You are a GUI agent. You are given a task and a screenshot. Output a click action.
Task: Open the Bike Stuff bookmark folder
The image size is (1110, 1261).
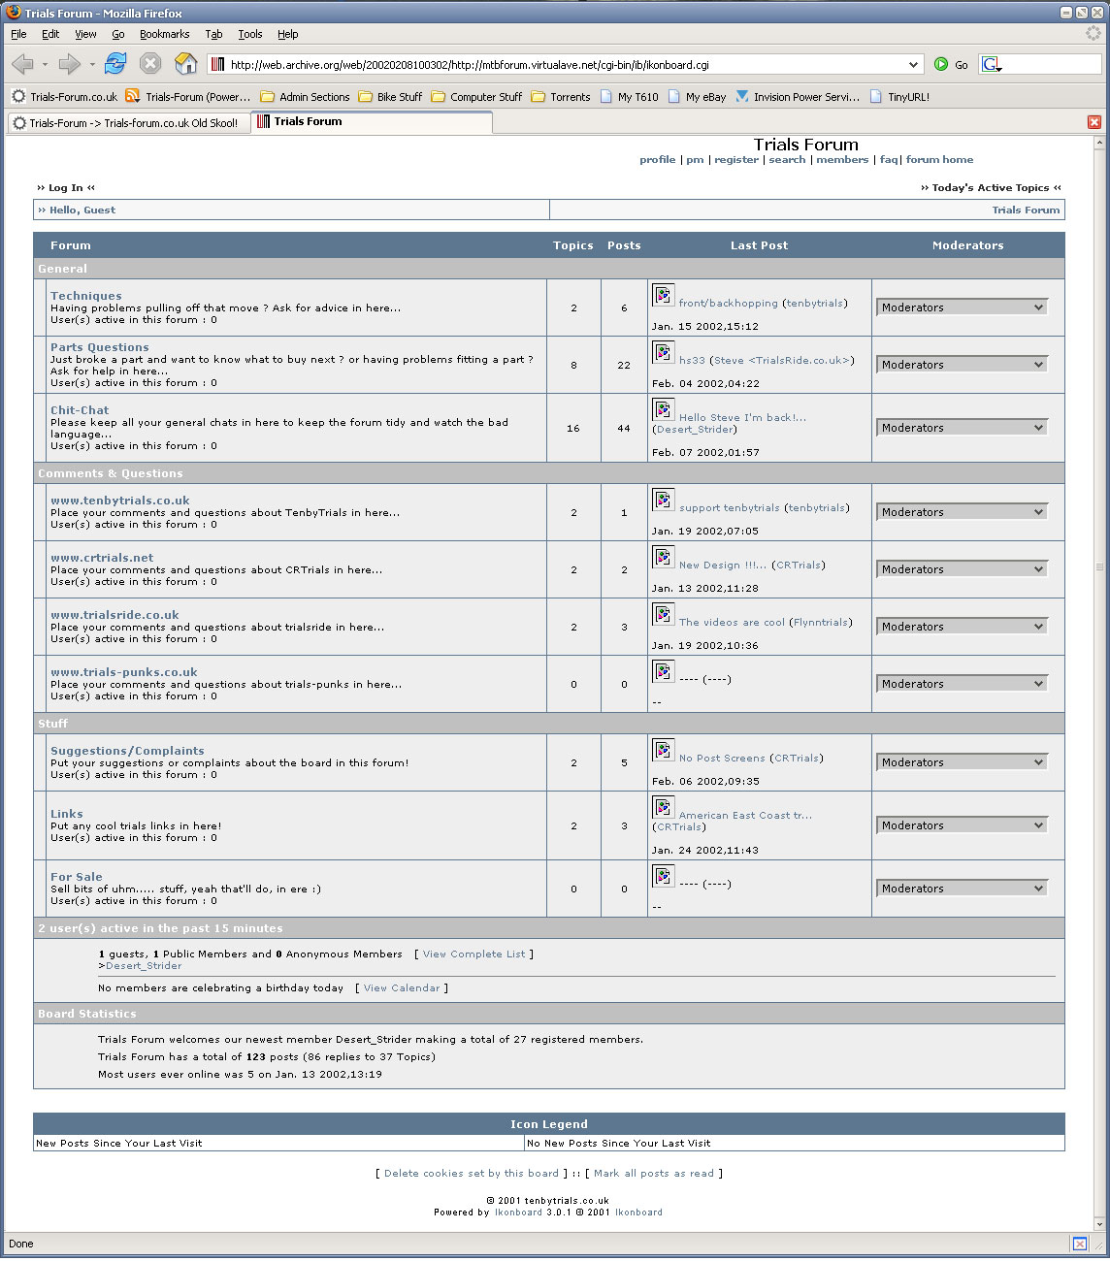390,97
